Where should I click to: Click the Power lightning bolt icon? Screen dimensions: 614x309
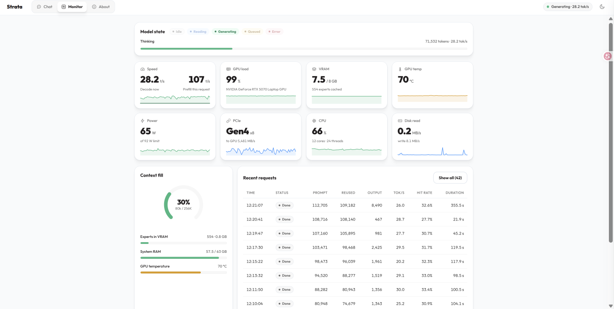tap(142, 121)
